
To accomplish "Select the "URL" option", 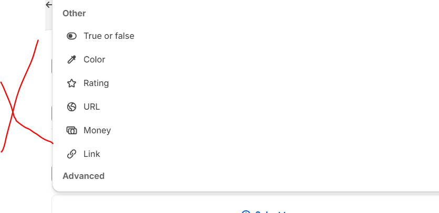I will coord(91,107).
